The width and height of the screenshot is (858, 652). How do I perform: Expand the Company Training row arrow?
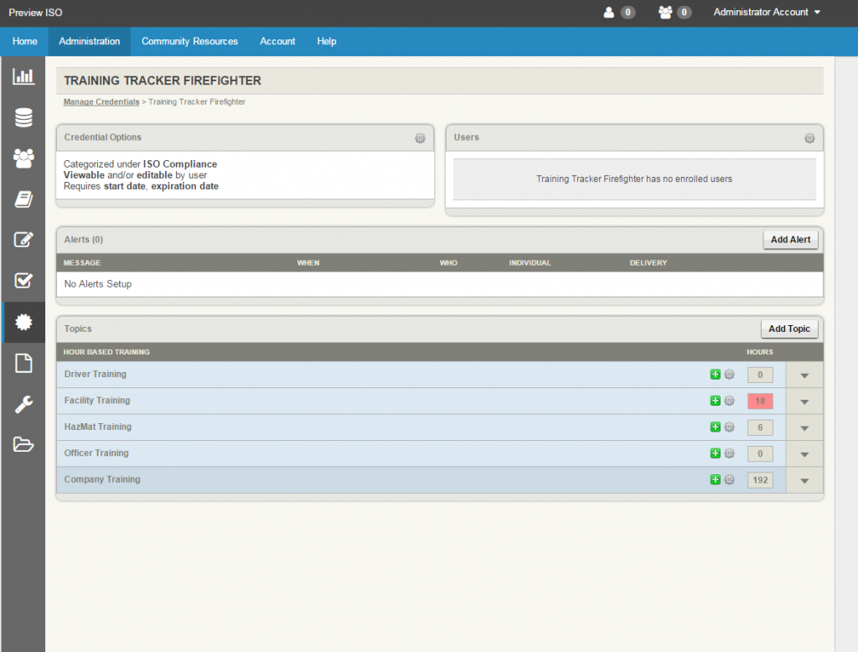(804, 481)
